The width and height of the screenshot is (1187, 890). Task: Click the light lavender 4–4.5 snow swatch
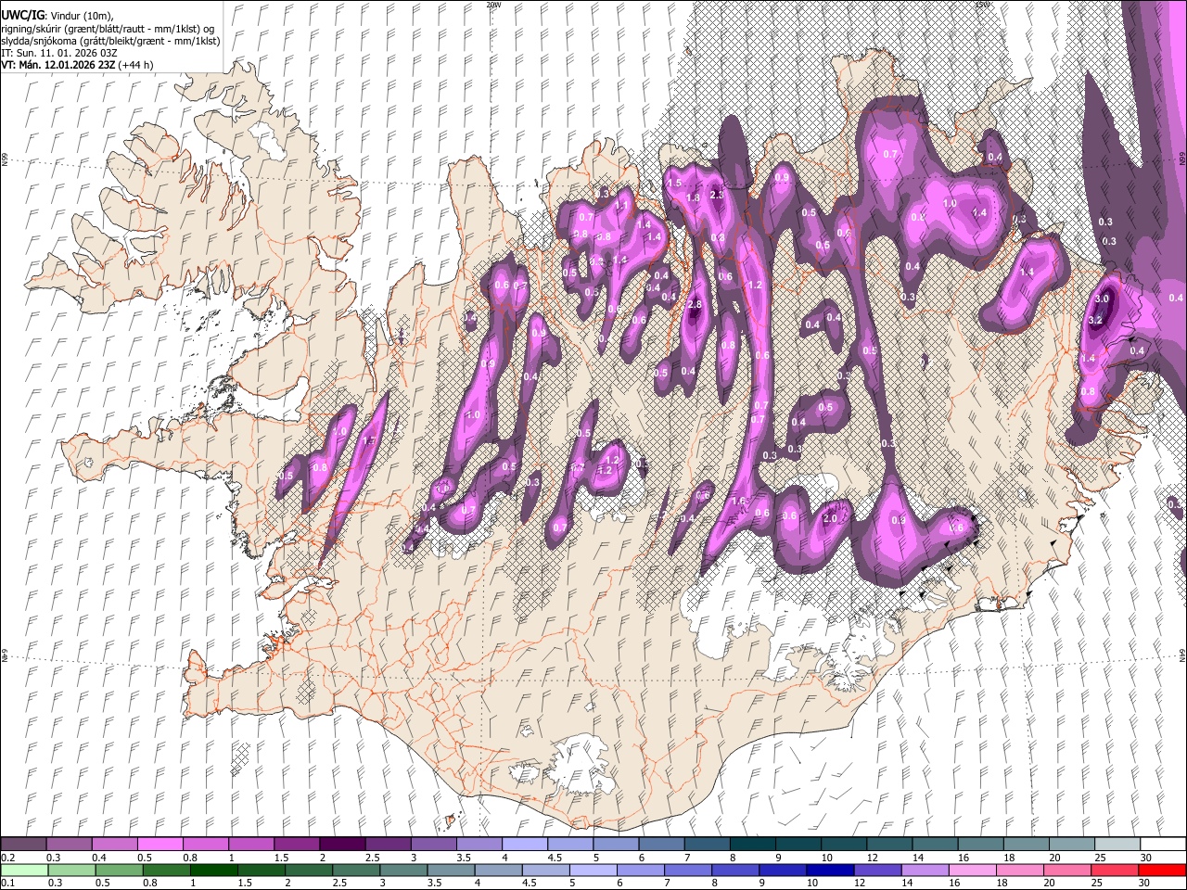(524, 844)
